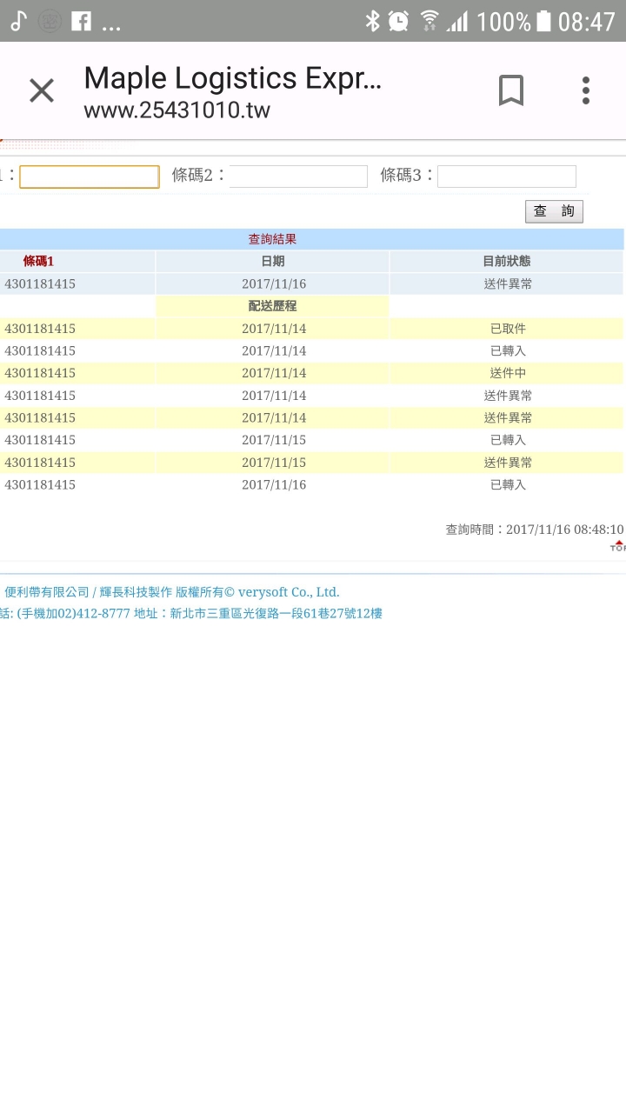The height and width of the screenshot is (1113, 626).
Task: Select the 送件中 status cell
Action: tap(508, 373)
